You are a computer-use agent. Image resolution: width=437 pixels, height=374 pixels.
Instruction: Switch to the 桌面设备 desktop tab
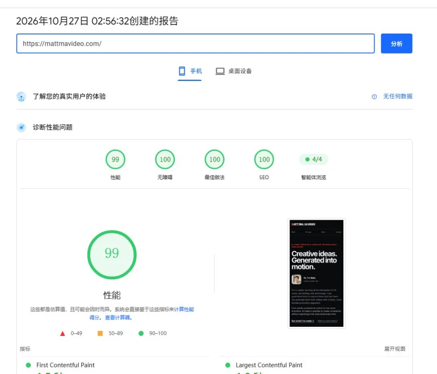click(x=234, y=71)
